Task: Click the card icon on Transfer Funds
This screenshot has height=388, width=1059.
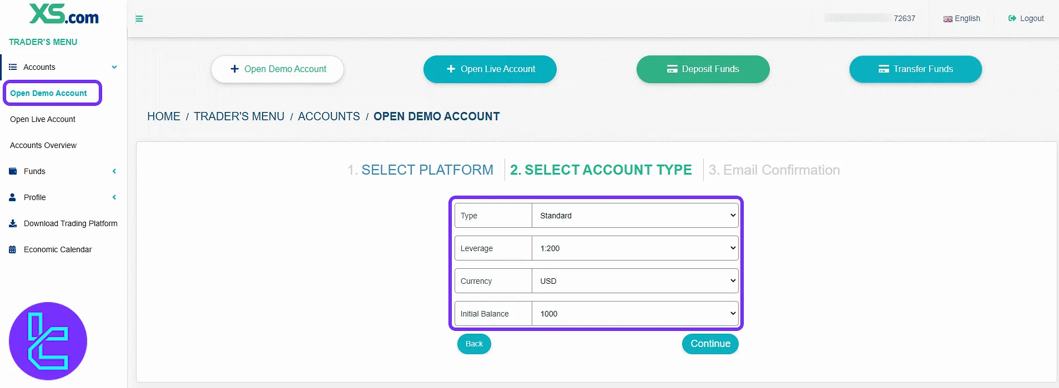Action: point(884,69)
